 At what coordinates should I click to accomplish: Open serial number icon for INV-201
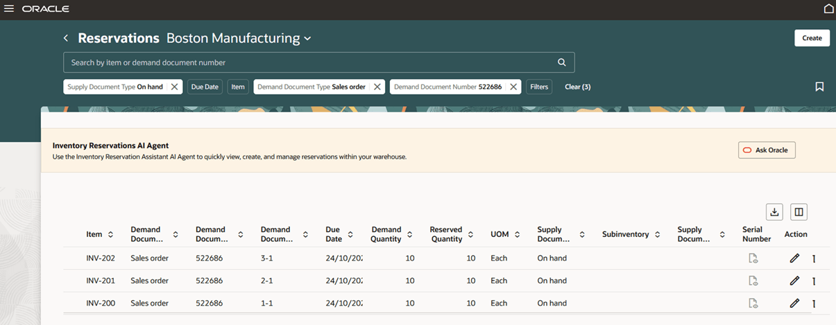(x=753, y=281)
